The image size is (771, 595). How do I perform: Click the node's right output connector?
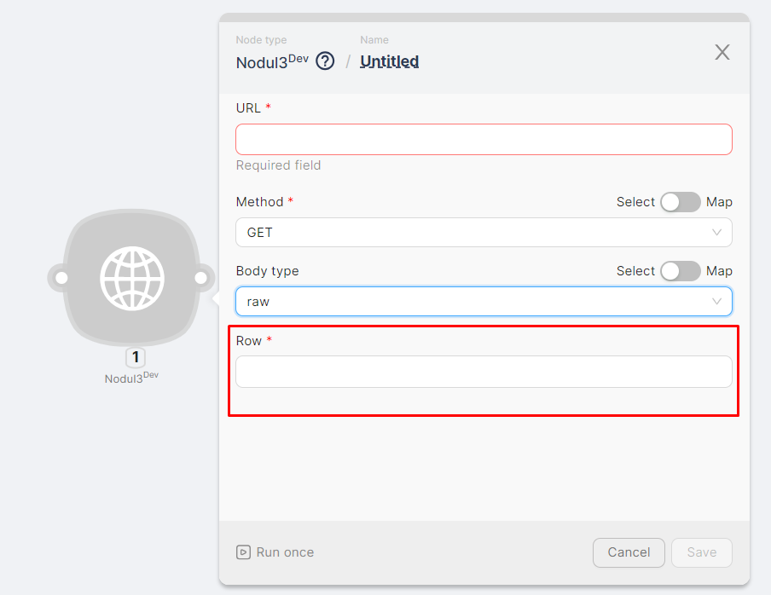click(x=200, y=278)
